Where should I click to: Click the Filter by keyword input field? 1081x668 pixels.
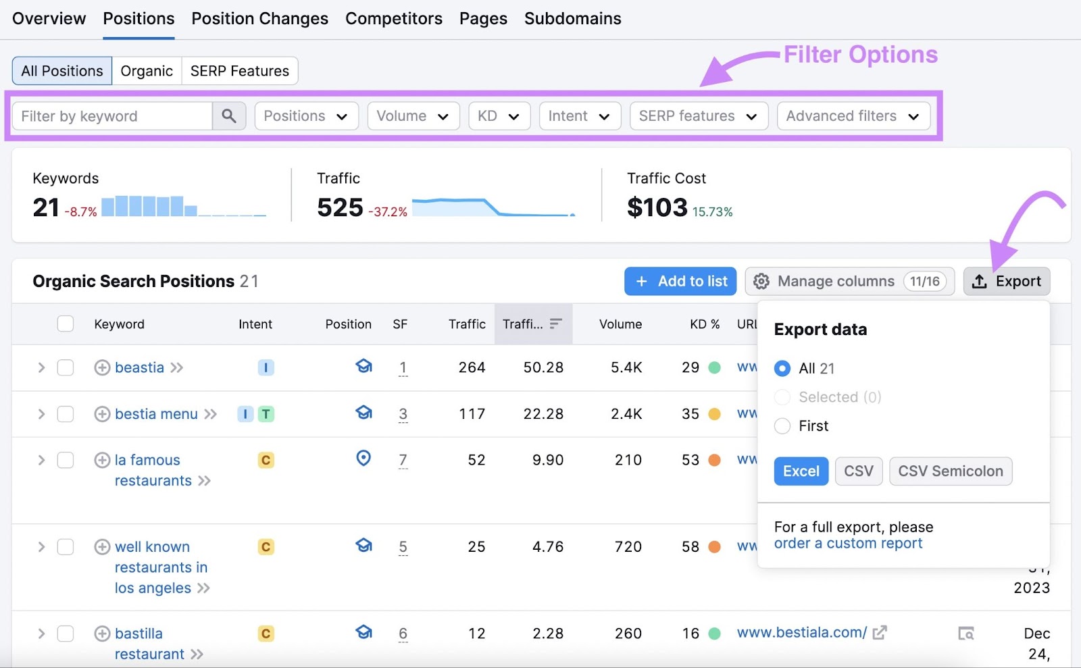point(111,115)
